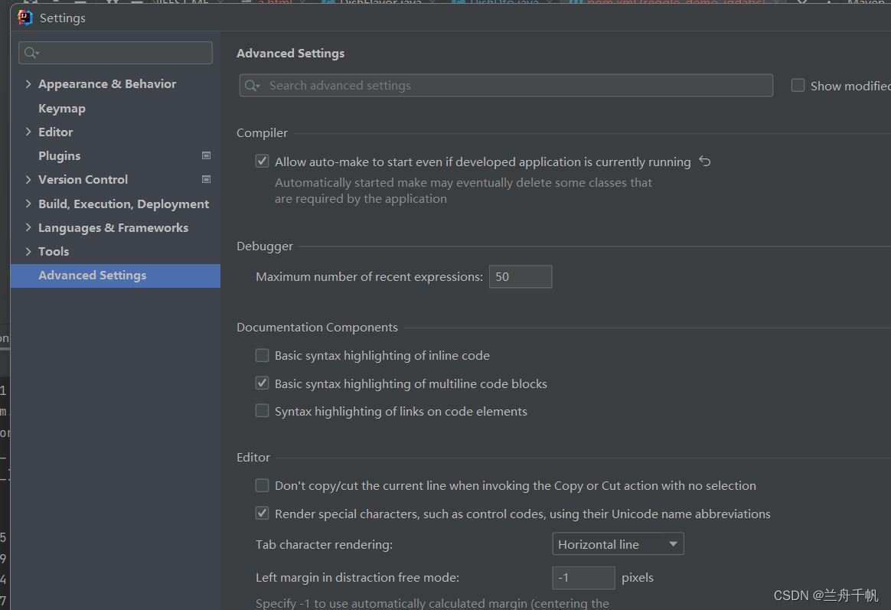Click the maximum recent expressions number field
This screenshot has height=610, width=891.
coord(520,276)
